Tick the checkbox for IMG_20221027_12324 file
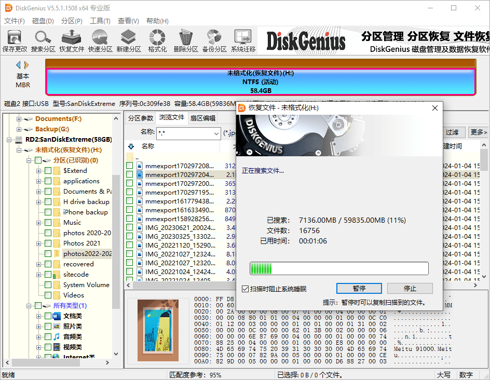 tap(130, 254)
